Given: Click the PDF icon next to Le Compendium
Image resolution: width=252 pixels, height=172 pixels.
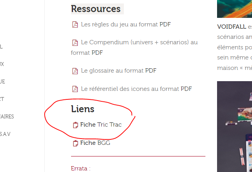Looking at the screenshot, I should 75,42.
